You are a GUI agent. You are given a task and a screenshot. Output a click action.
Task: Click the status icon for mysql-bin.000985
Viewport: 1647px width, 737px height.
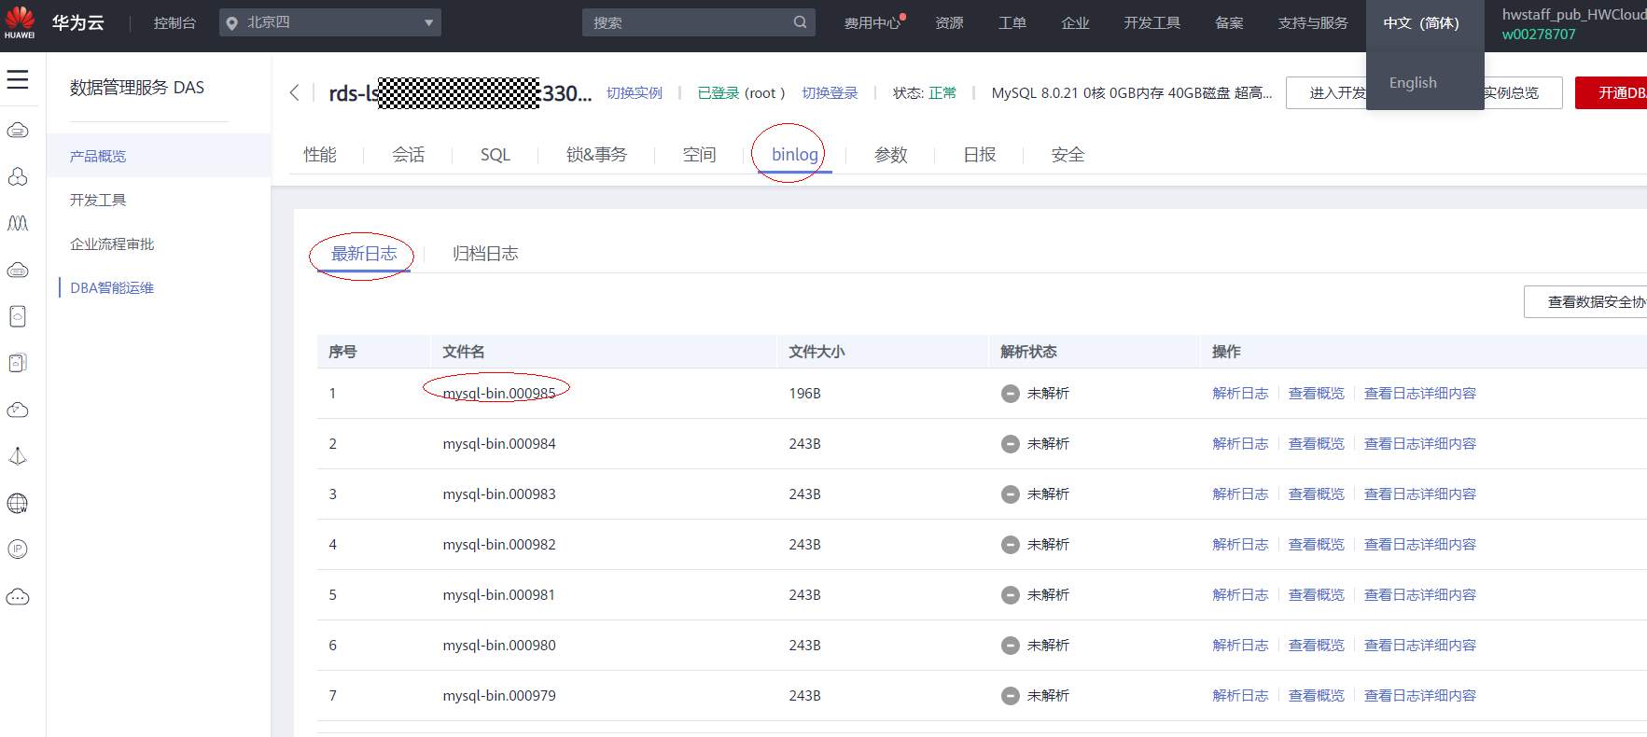(1010, 394)
